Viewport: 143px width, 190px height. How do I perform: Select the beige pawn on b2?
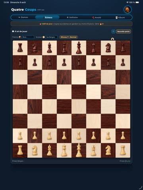click(35, 135)
